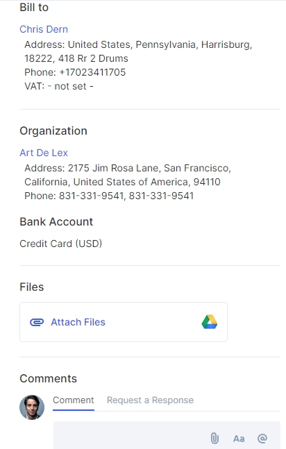Click the Art De Lex address text
This screenshot has height=449, width=286.
tap(128, 175)
